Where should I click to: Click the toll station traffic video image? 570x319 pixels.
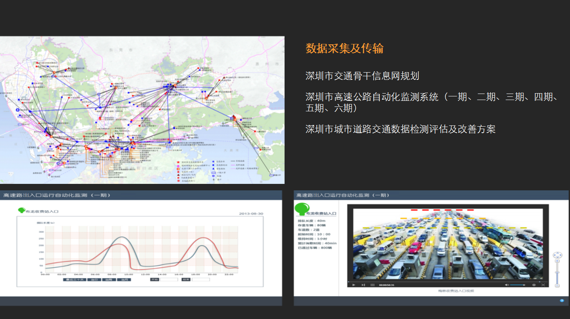(448, 244)
